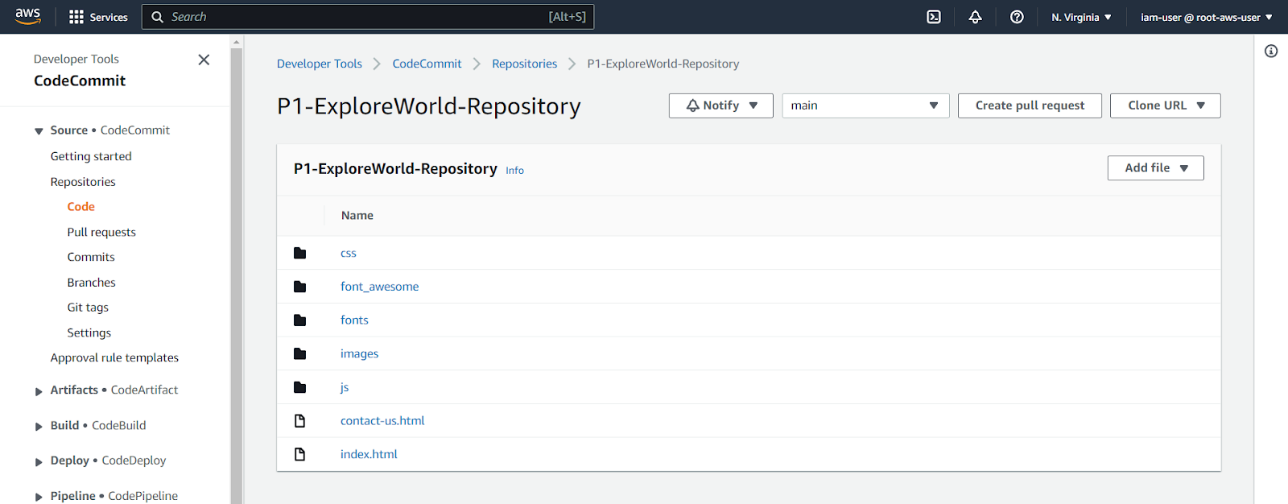Open the iam-user account menu
The height and width of the screenshot is (504, 1288).
[x=1206, y=17]
